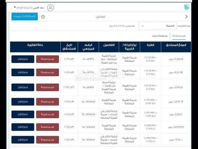This screenshot has height=149, width=198.
Task: Click ادفع الآن for the 13,102.93 invoice
Action: point(23,72)
